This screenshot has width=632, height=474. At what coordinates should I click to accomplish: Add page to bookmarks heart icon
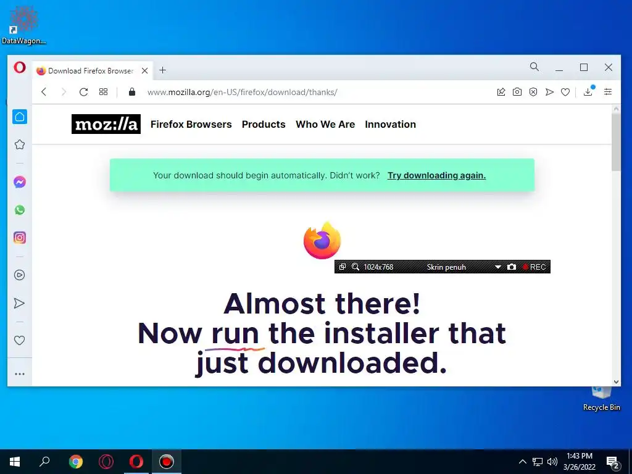565,93
